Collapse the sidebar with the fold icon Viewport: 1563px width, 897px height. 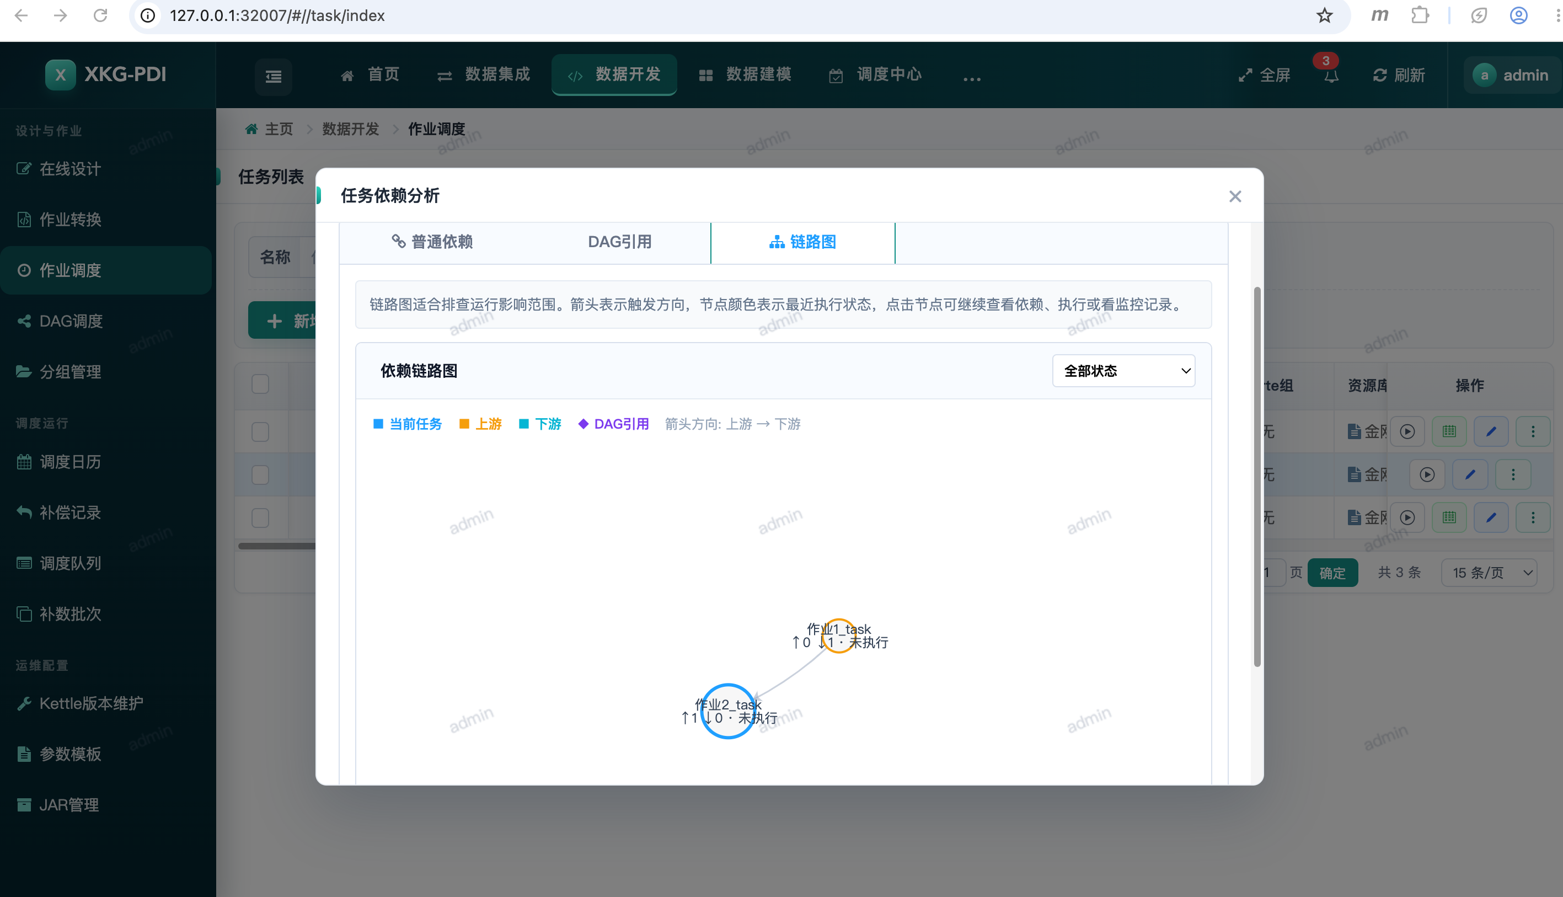274,76
